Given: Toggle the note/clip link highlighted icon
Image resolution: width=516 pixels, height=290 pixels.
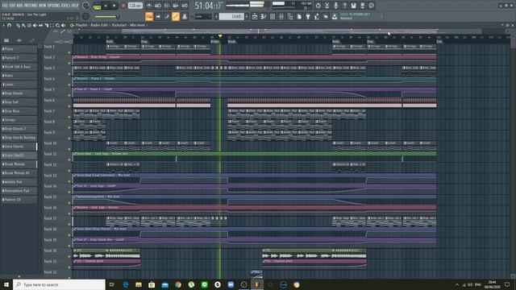Looking at the screenshot, I should [x=176, y=16].
